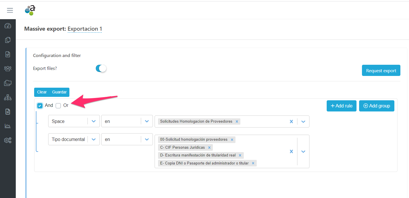The width and height of the screenshot is (409, 198).
Task: Click the Request export button
Action: 381,70
